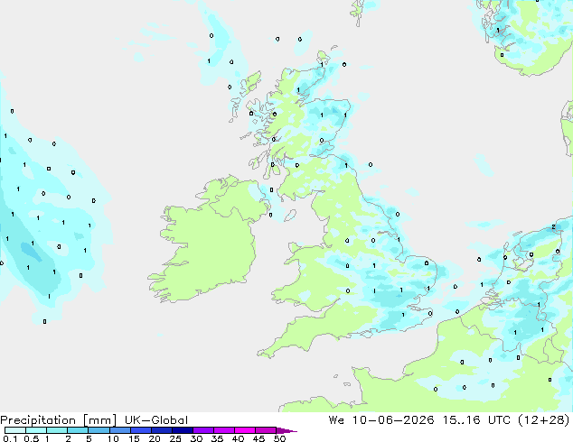Click the 45 mm legend swatch
573x442 pixels.
[266, 430]
